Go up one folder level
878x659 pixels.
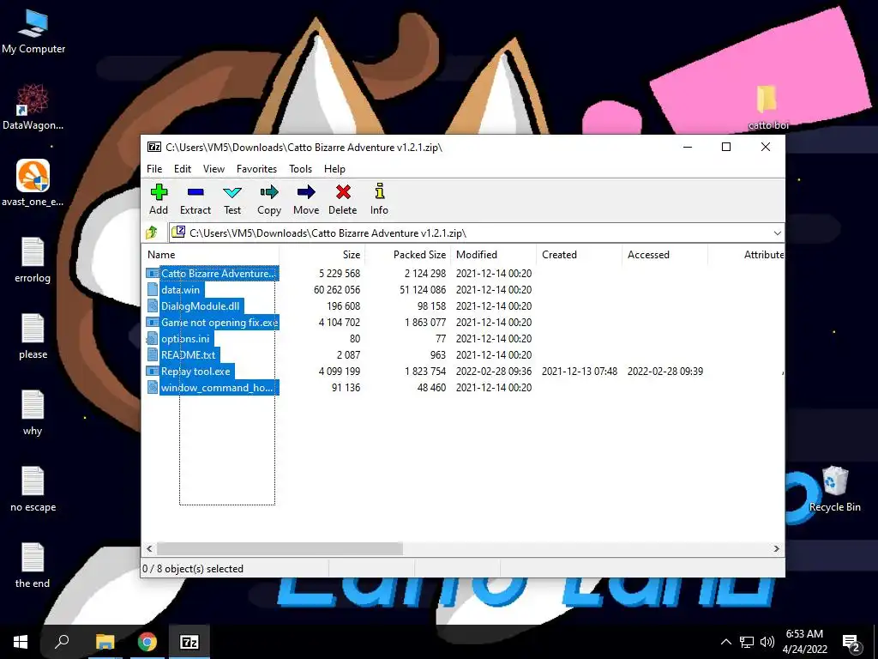[152, 233]
